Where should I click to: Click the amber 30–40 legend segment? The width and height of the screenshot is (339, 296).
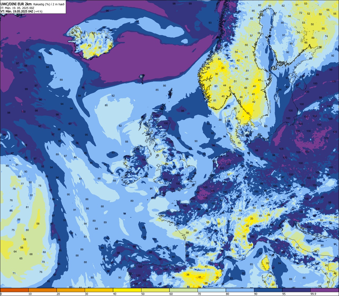[x=99, y=290]
